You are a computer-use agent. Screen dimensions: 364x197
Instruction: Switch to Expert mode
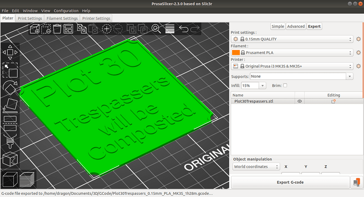coord(314,26)
